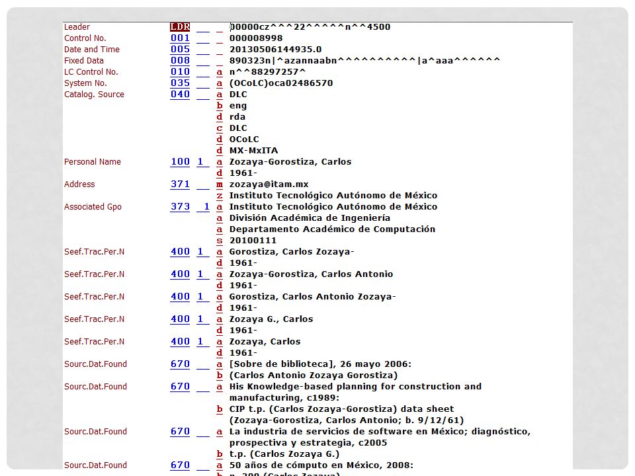Click text 'Zozaya-Gorostiza, Carlos' in field 100
Screen dimensions: 635x476
pyautogui.click(x=290, y=162)
